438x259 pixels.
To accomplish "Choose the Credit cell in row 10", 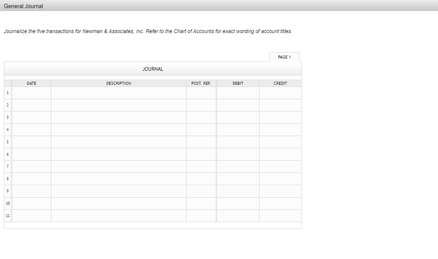I will click(280, 203).
